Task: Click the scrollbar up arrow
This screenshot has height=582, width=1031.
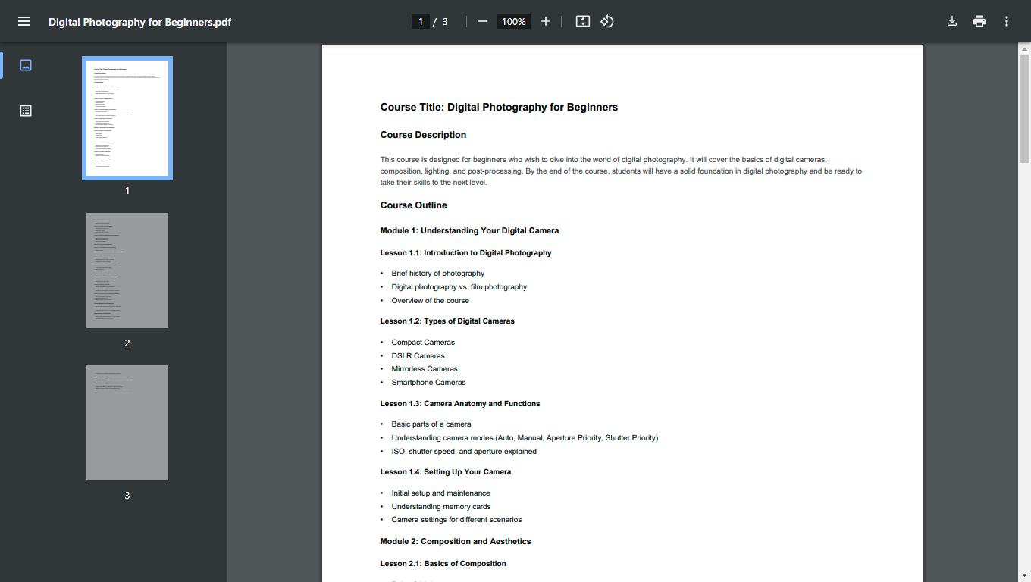Action: 1024,49
